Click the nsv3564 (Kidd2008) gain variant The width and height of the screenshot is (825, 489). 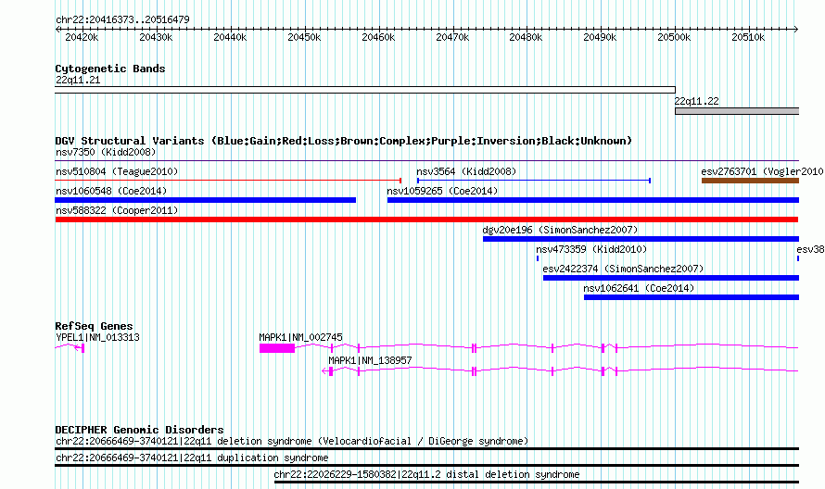point(534,181)
